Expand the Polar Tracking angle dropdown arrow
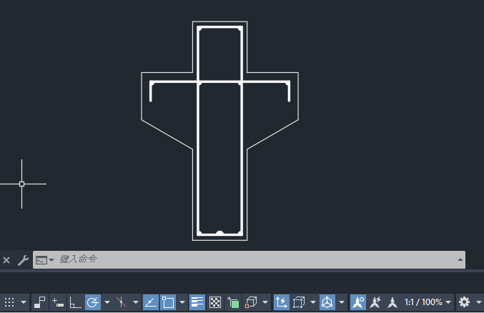 (x=107, y=302)
